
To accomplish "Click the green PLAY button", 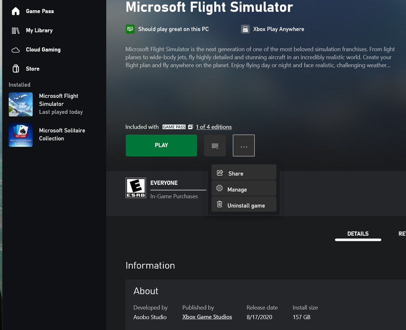I will [161, 145].
